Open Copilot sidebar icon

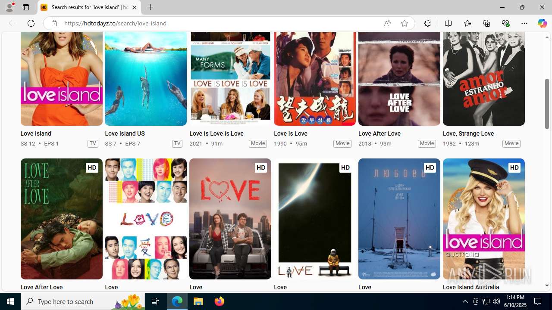coord(542,23)
